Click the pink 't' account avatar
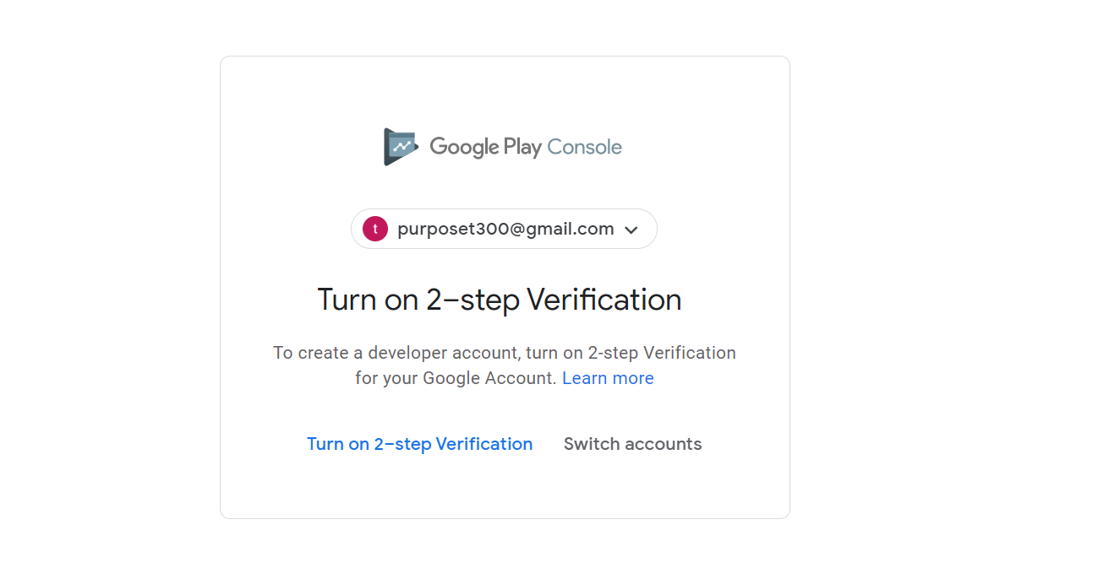This screenshot has width=1120, height=579. 375,229
